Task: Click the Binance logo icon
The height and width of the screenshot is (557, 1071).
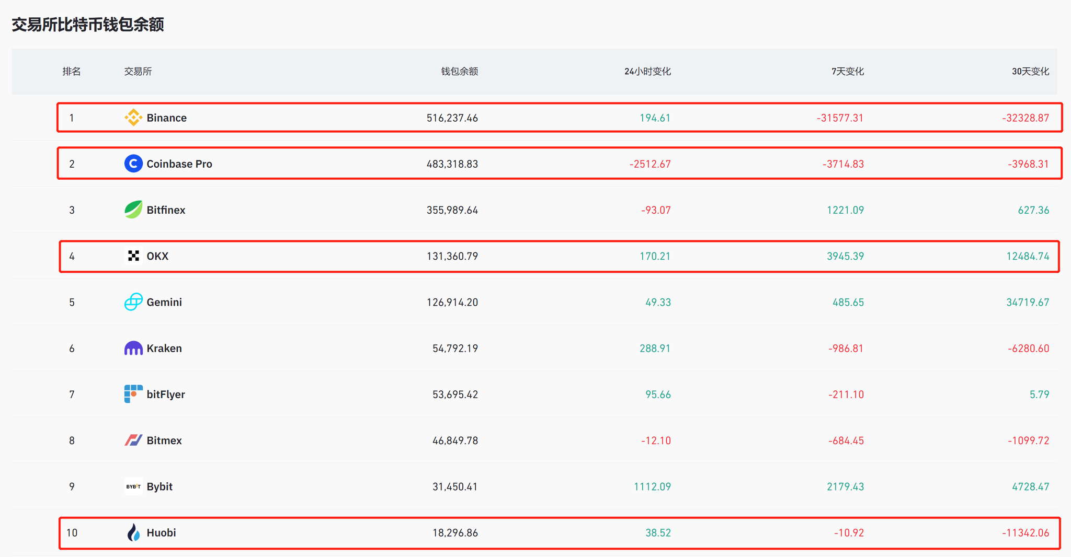Action: (x=133, y=118)
